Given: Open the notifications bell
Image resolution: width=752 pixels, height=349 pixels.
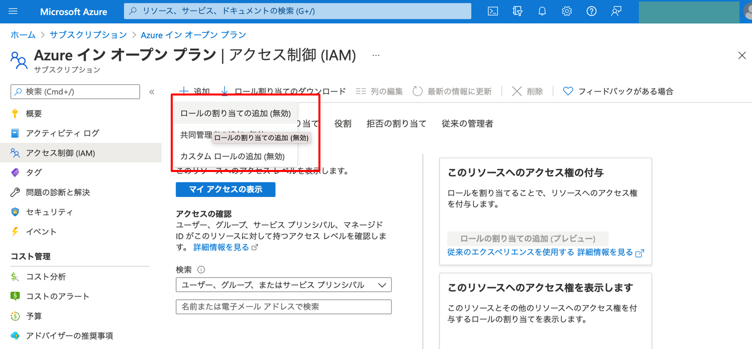Looking at the screenshot, I should (x=542, y=11).
